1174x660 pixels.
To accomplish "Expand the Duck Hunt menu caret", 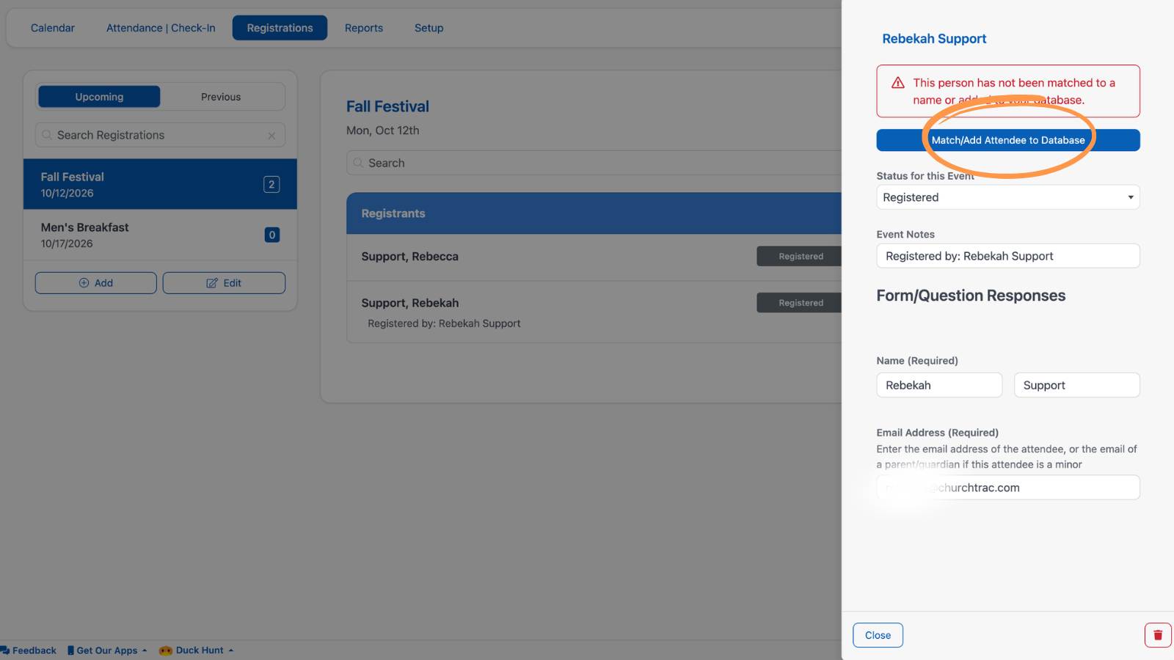I will (231, 650).
